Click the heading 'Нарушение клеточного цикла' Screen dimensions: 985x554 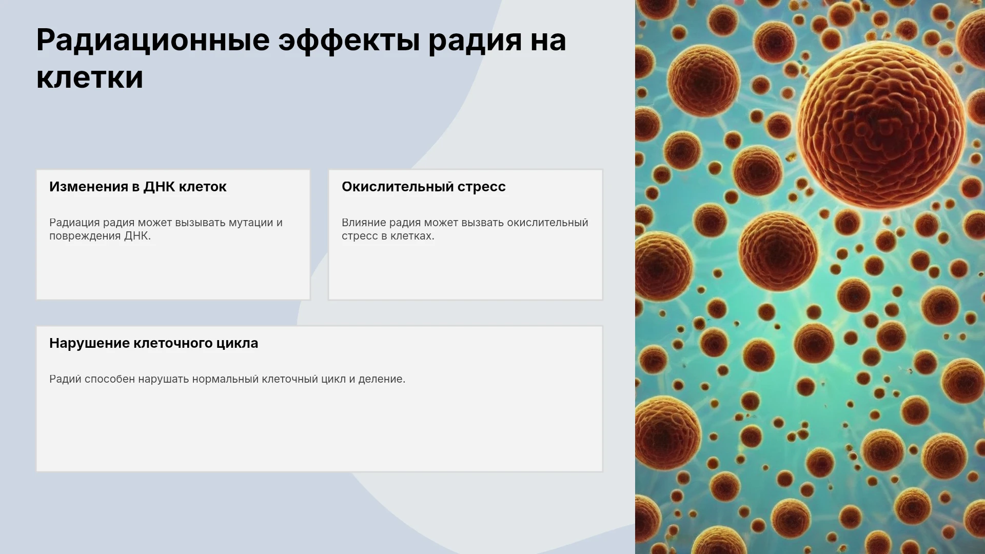pos(153,343)
